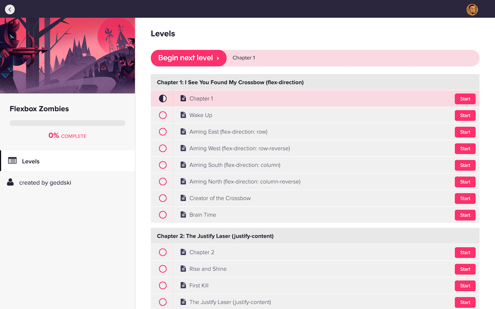495x309 pixels.
Task: Click the progress circle beside Creator of the Crossbow
Action: point(162,198)
